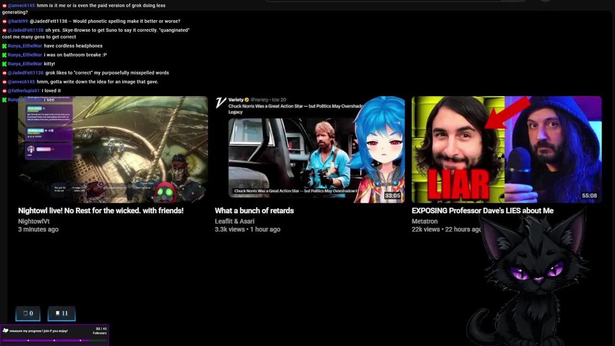
Task: Open the Leaflit & Asari video title
Action: click(254, 210)
